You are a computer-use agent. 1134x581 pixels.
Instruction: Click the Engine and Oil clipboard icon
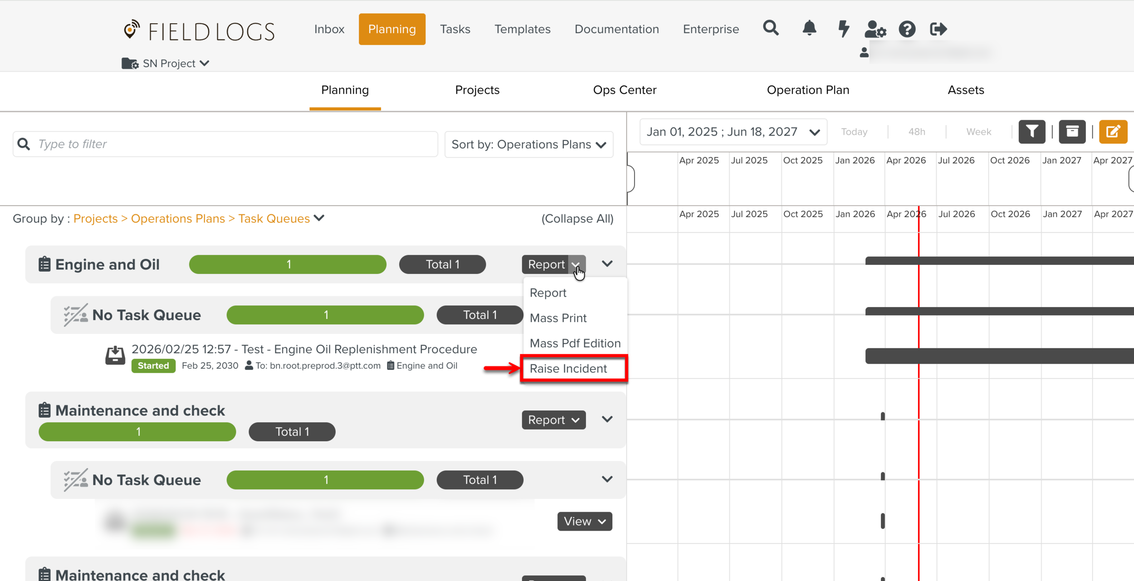(x=44, y=264)
